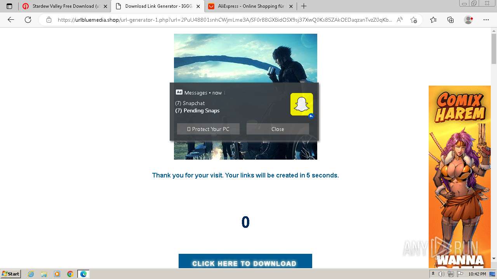Screen dimensions: 497x279
Task: Open the Collections icon
Action: [450, 20]
